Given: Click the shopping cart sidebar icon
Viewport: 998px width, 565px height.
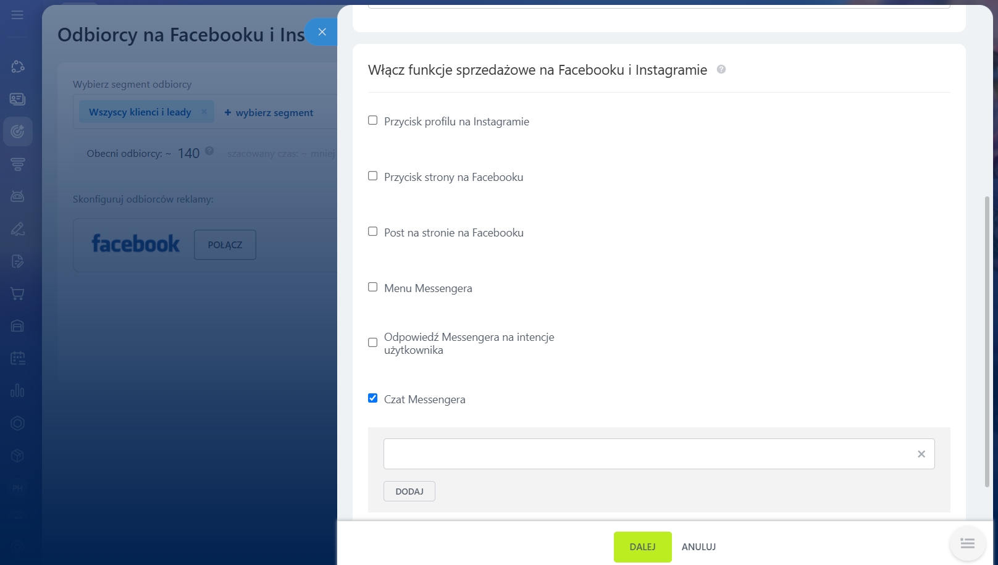Looking at the screenshot, I should 17,294.
